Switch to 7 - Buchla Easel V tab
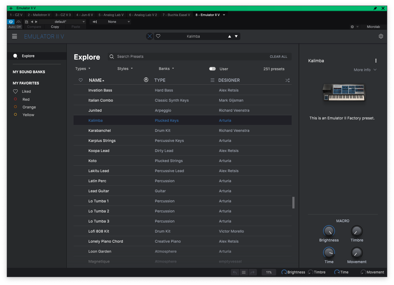394x285 pixels. [176, 15]
